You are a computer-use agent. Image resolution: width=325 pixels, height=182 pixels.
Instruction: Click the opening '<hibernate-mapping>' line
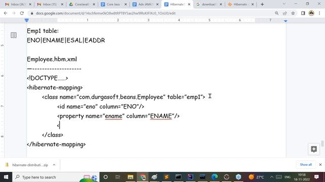55,87
